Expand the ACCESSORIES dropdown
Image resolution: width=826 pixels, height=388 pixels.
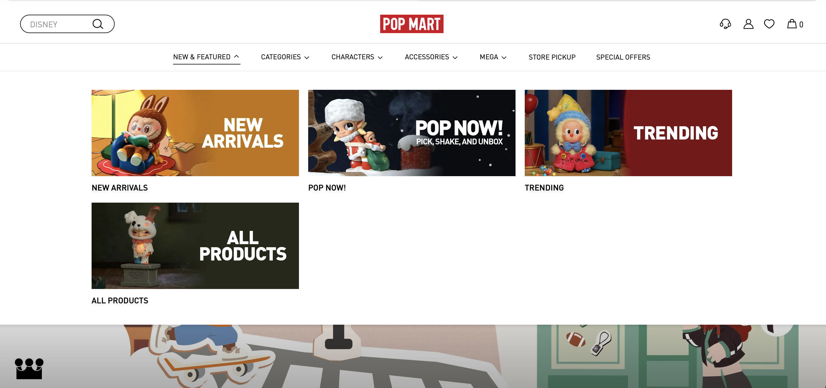pyautogui.click(x=431, y=57)
